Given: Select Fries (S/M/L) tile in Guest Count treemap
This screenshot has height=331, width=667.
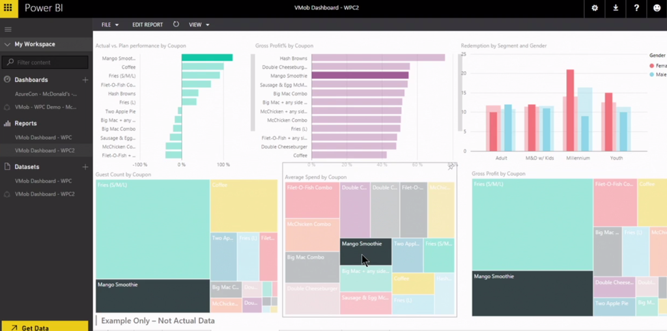Looking at the screenshot, I should [152, 229].
